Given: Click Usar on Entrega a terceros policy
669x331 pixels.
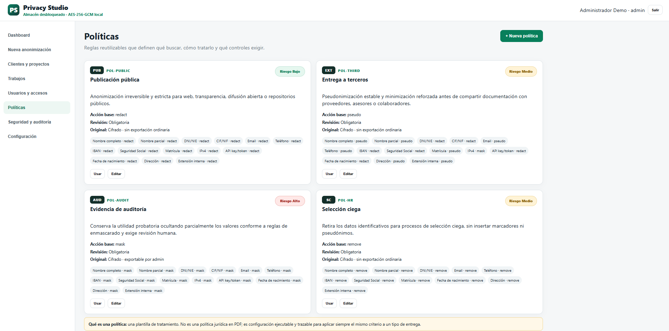Looking at the screenshot, I should click(329, 174).
